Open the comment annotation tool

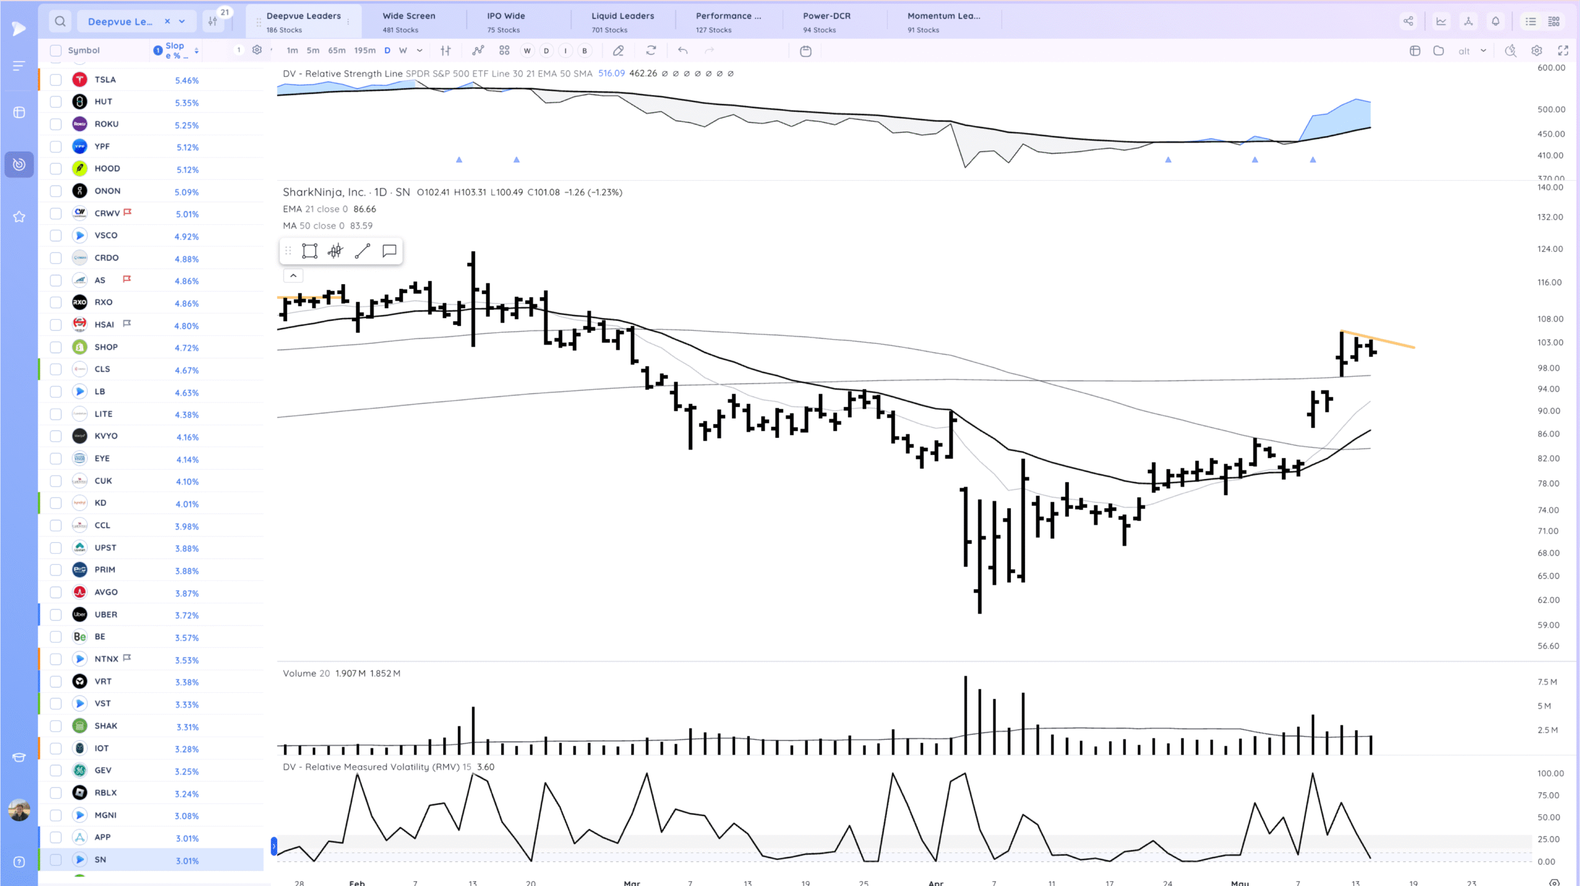(x=389, y=251)
